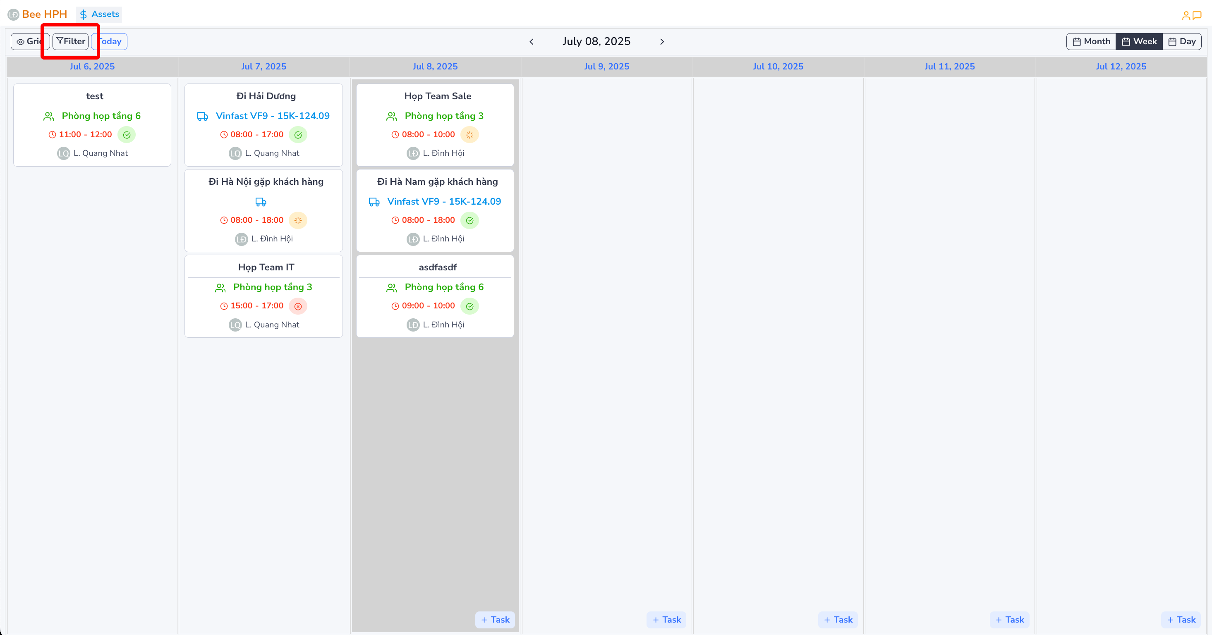Screen dimensions: 1212x635
Task: Click the dollar sign icon beside Assets
Action: tap(84, 14)
